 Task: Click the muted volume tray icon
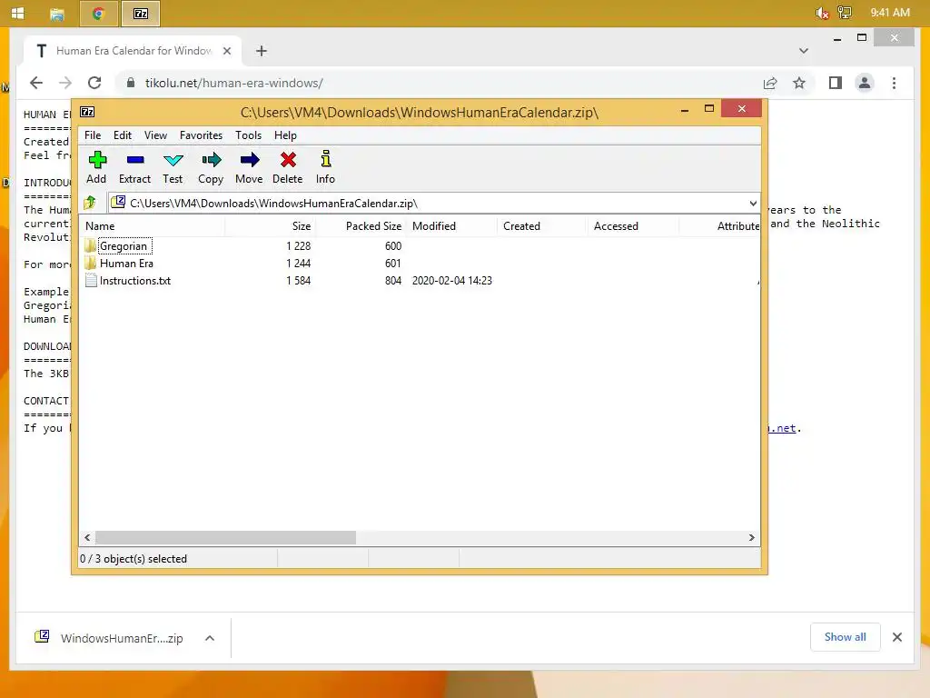pos(822,13)
